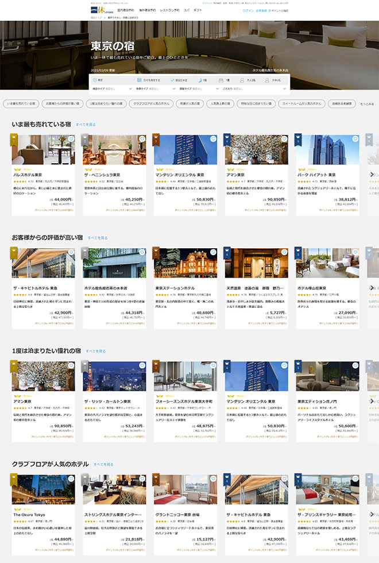Viewport: 379px width, 563px height.
Task: Click the calendar icon for 日付を指定する
Action: coord(139,80)
